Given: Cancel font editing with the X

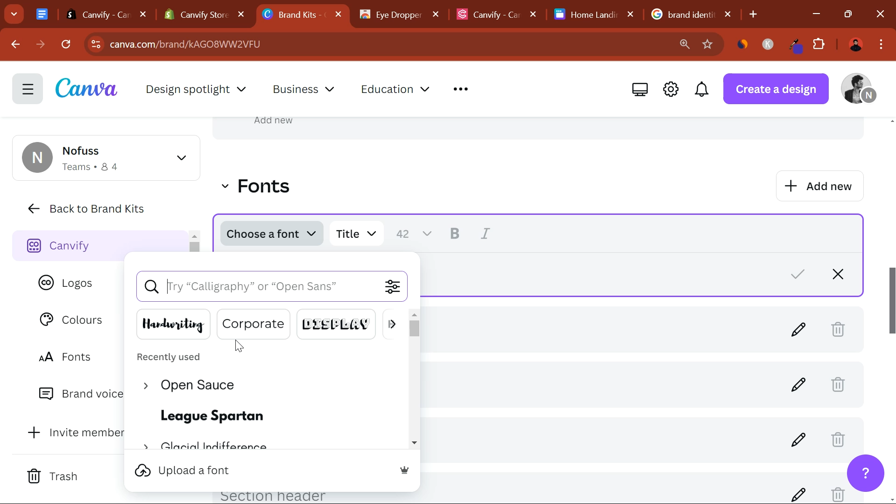Looking at the screenshot, I should click(838, 274).
